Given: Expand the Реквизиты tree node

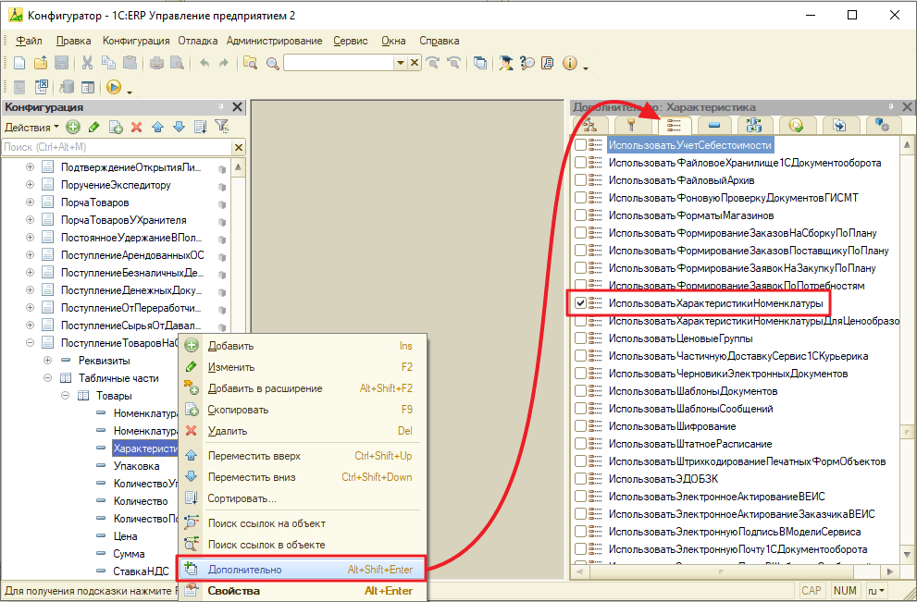Looking at the screenshot, I should coord(47,360).
